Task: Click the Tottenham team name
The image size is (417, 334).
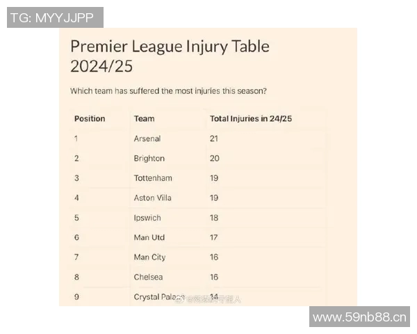Action: [x=153, y=178]
